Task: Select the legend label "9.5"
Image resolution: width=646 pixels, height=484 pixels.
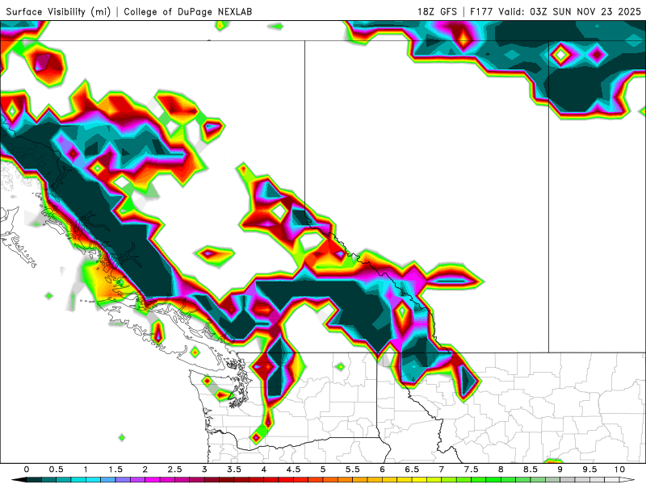Action: pyautogui.click(x=590, y=469)
